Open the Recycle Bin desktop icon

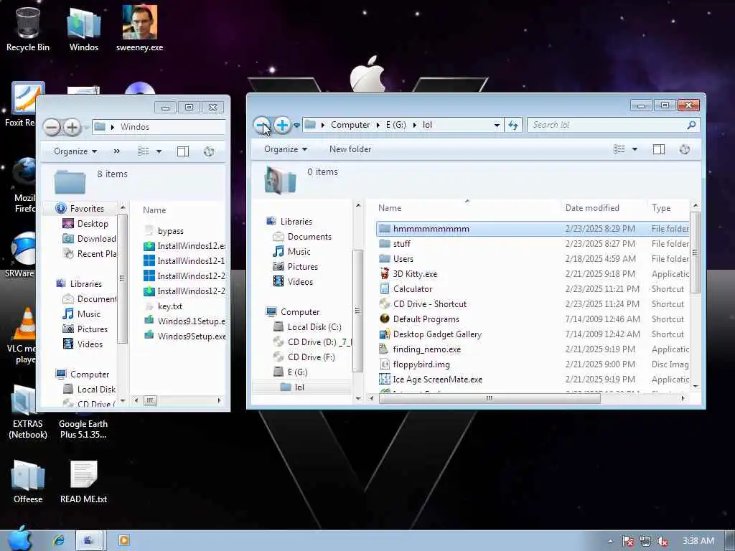pos(28,29)
